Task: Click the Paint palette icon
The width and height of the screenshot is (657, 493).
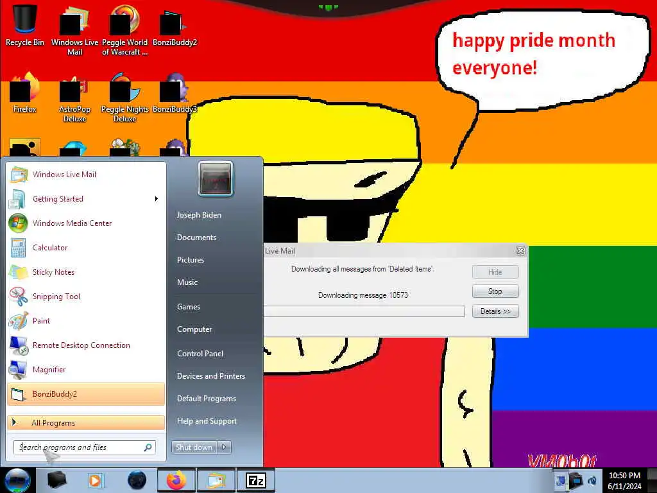Action: click(19, 321)
